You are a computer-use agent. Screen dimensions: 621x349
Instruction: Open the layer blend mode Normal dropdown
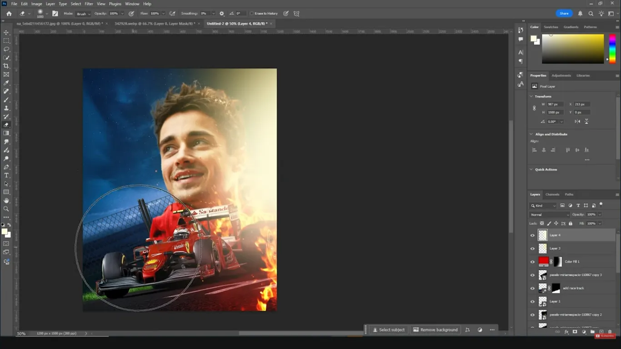pyautogui.click(x=549, y=214)
